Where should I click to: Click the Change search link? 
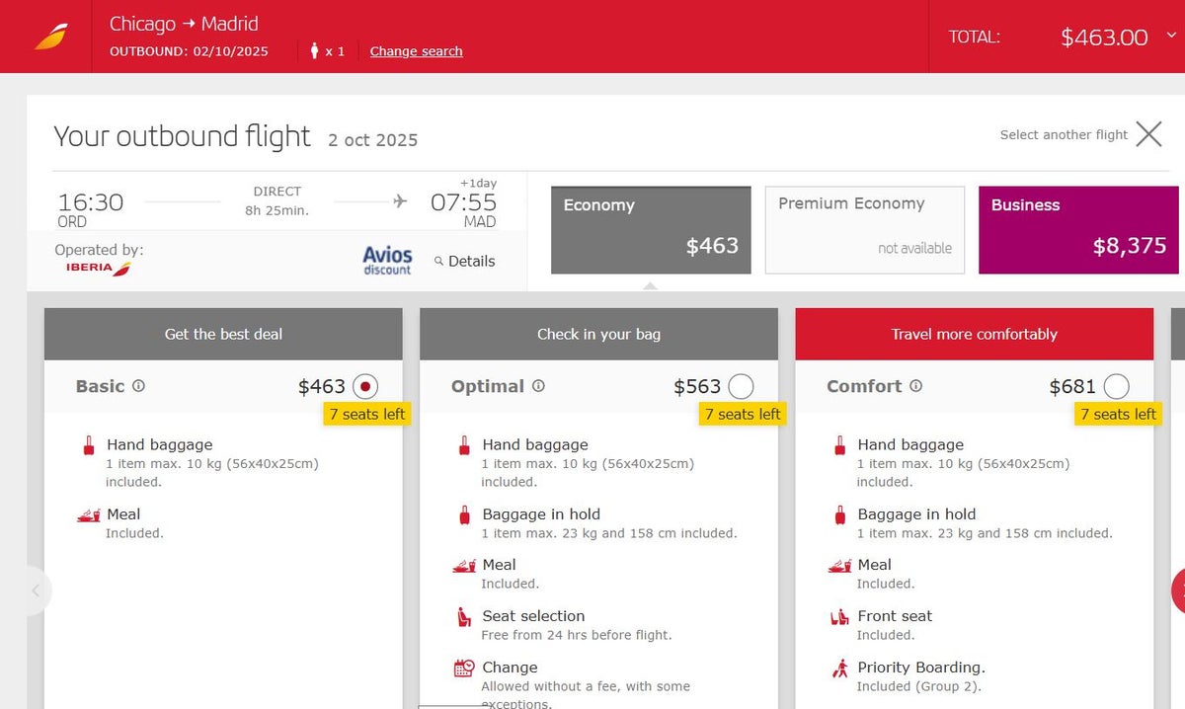pos(416,51)
